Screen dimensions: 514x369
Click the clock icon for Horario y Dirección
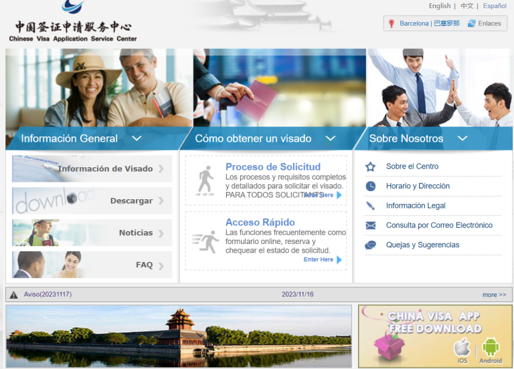click(x=370, y=187)
